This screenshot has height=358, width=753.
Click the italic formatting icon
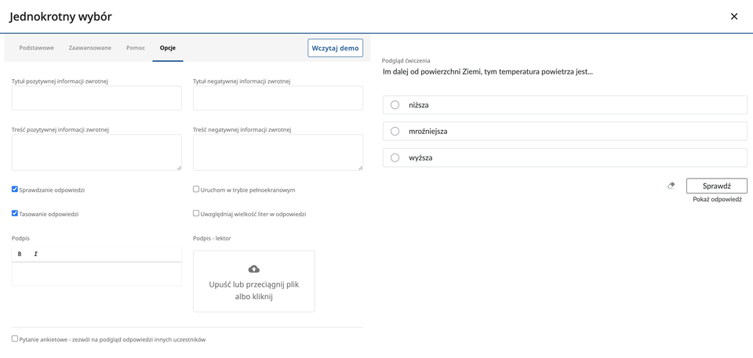[35, 254]
